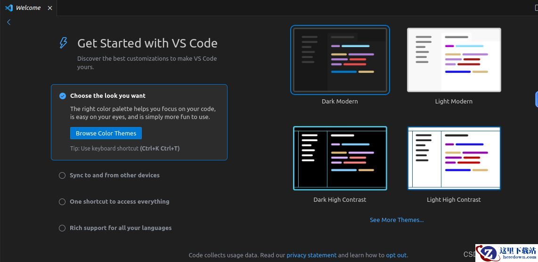Expand the One shortcut to access everything step
This screenshot has width=538, height=262.
click(119, 202)
